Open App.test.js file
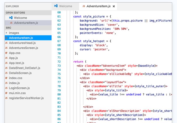 (x=28, y=63)
